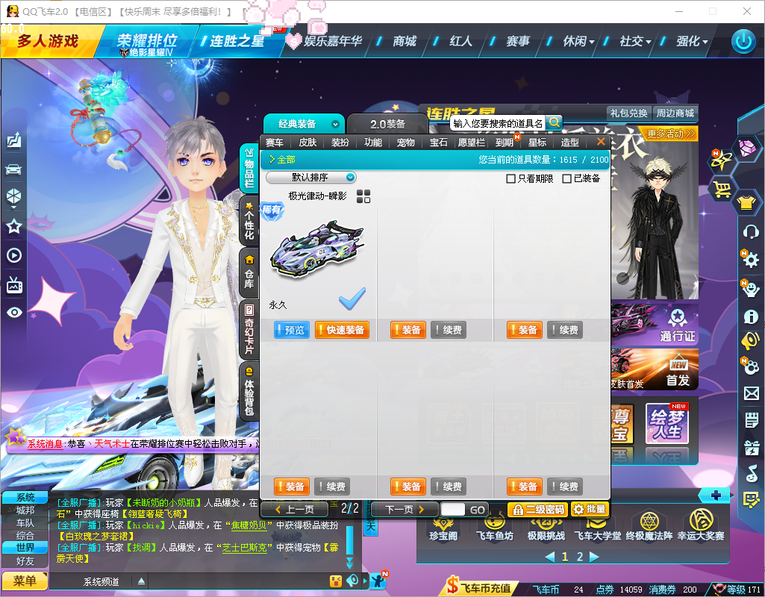The width and height of the screenshot is (765, 597).
Task: Expand the 经典装备 tab dropdown arrow
Action: [x=335, y=125]
